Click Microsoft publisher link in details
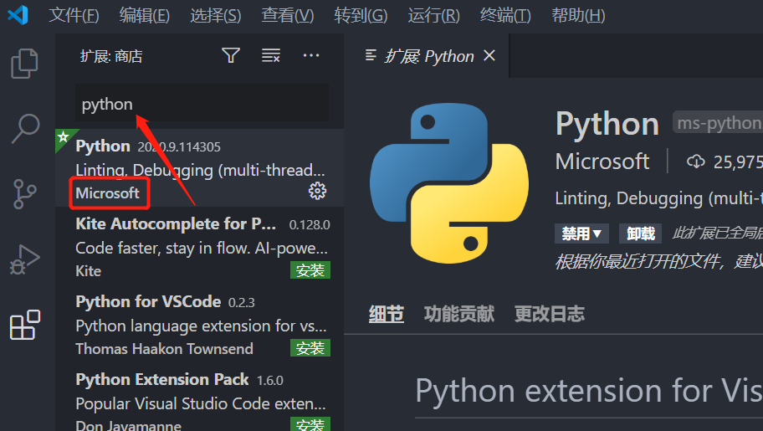 click(602, 162)
